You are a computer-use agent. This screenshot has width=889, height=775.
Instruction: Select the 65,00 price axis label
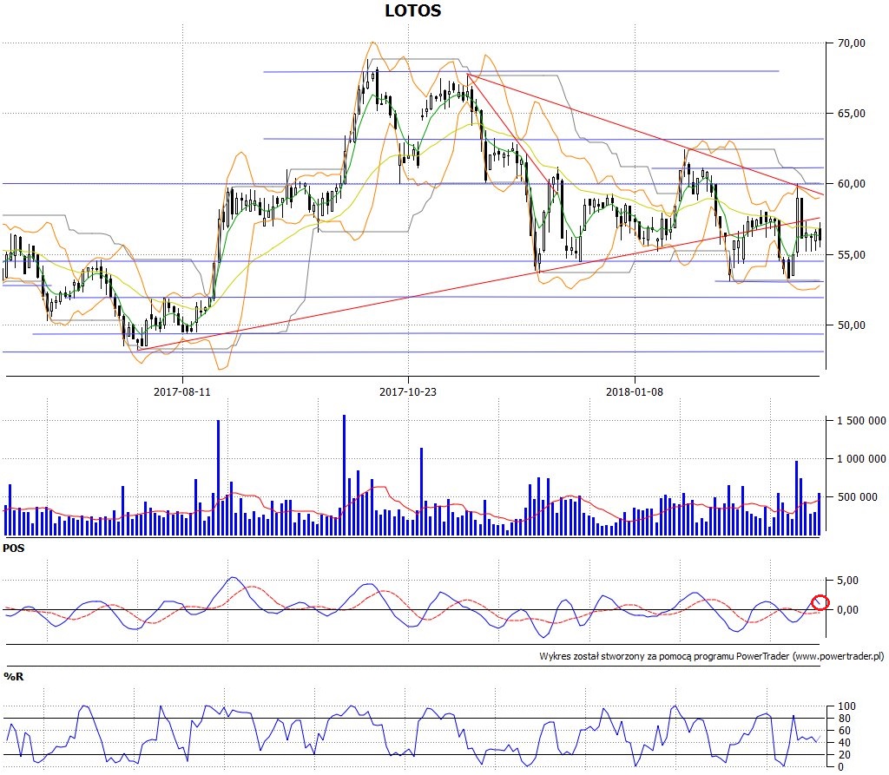click(x=852, y=114)
